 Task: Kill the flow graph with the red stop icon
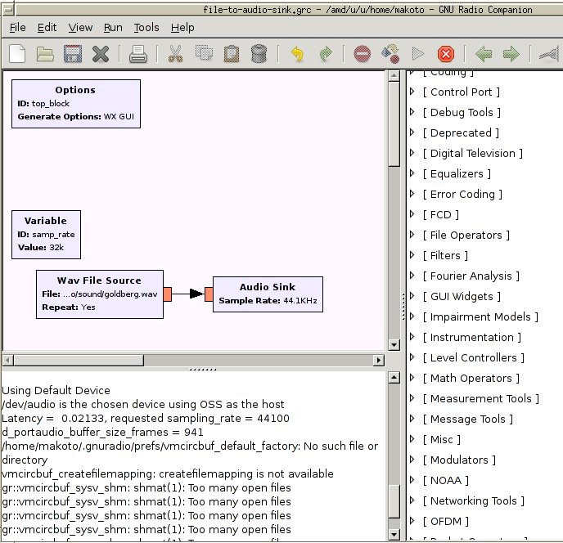[446, 54]
